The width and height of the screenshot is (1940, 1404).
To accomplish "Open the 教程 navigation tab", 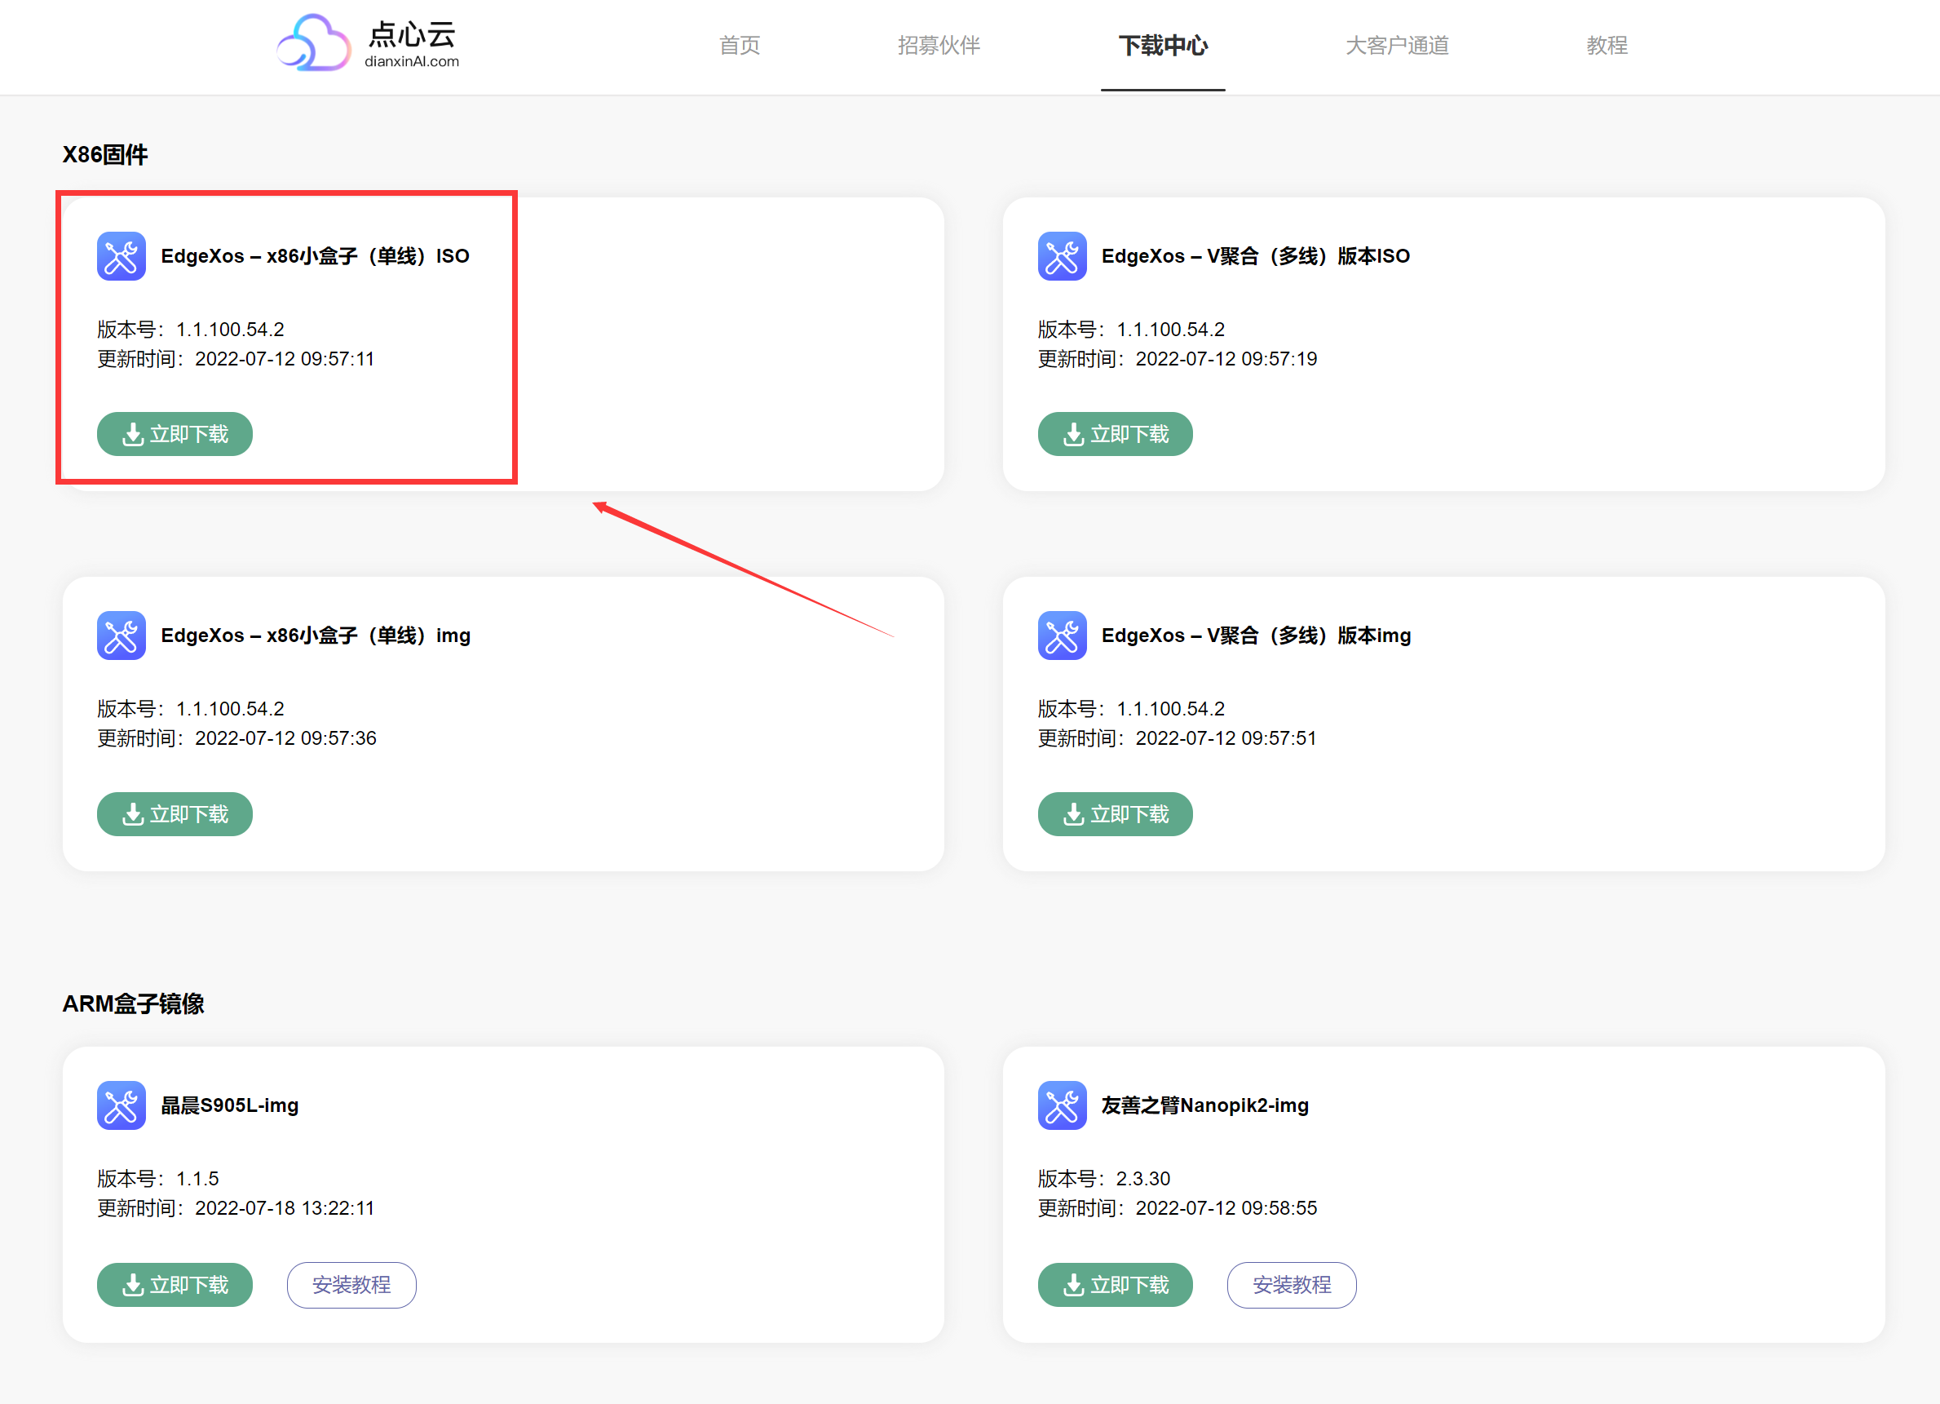I will 1606,46.
